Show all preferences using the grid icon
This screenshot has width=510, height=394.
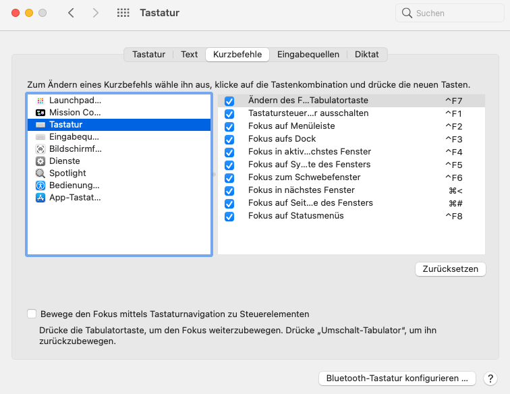[123, 13]
